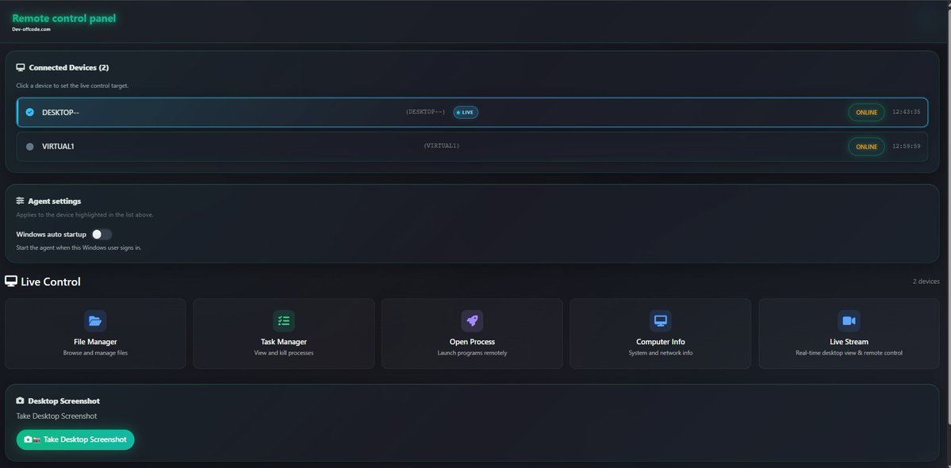Click the 'Connected Devices (2)' heading
This screenshot has width=951, height=468.
(68, 67)
